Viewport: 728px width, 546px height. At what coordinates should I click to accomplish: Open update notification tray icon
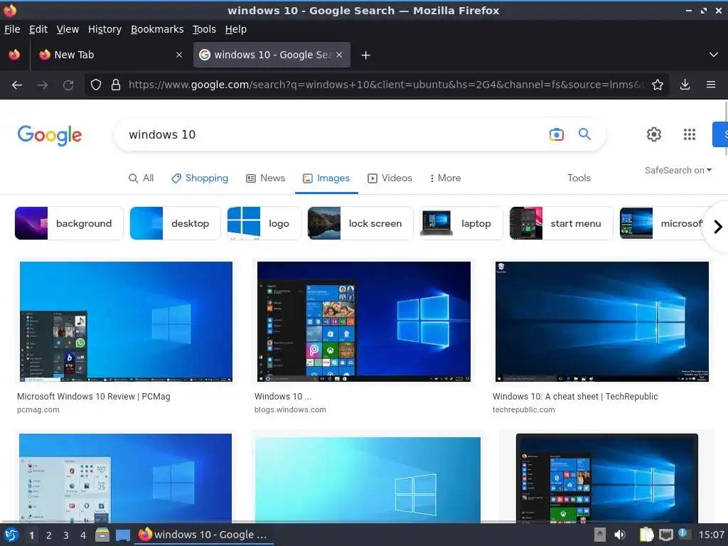click(x=684, y=534)
